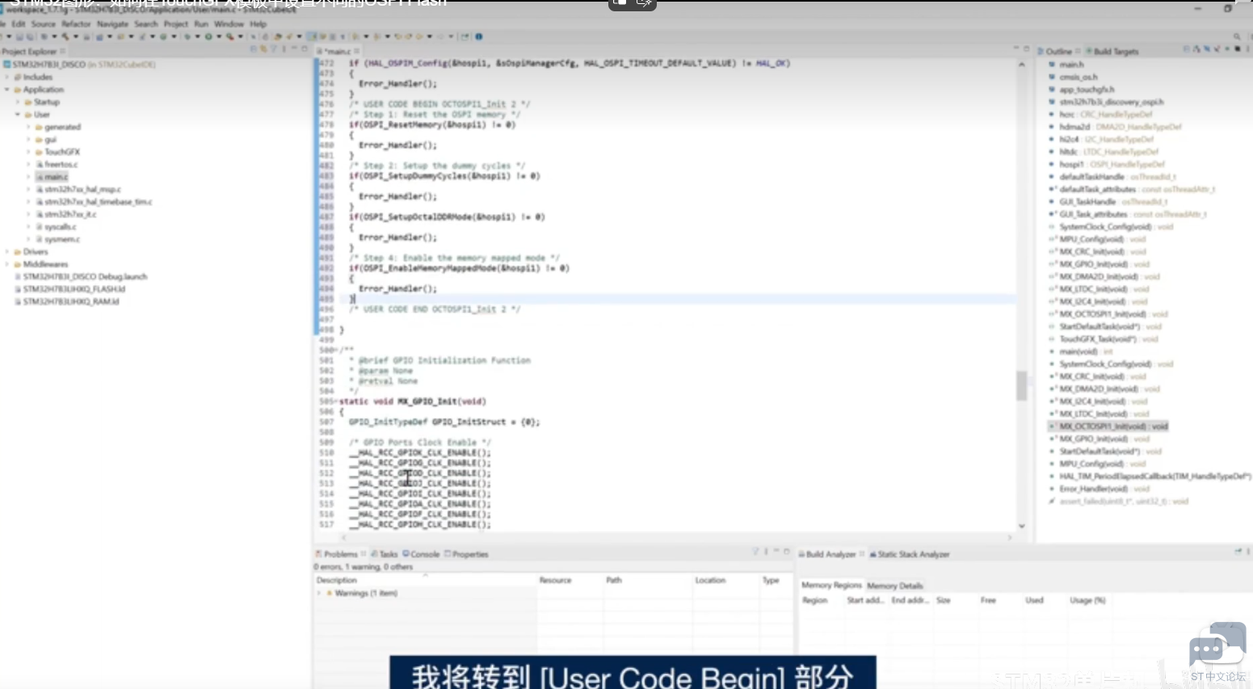Collapse the User folder in Project Explorer
This screenshot has width=1253, height=689.
coord(18,115)
